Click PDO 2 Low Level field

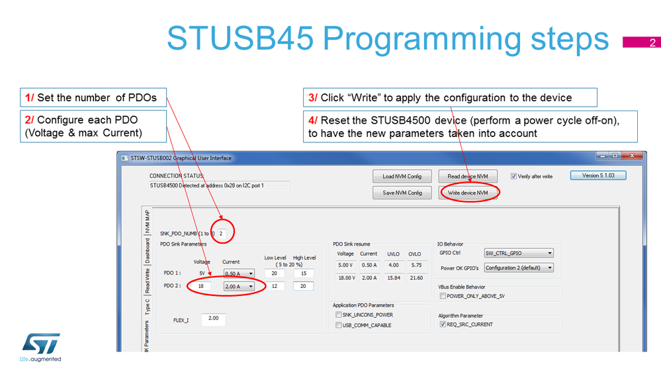click(275, 286)
